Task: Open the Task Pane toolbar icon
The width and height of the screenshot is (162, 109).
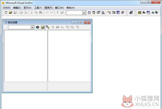Action: (x=118, y=13)
